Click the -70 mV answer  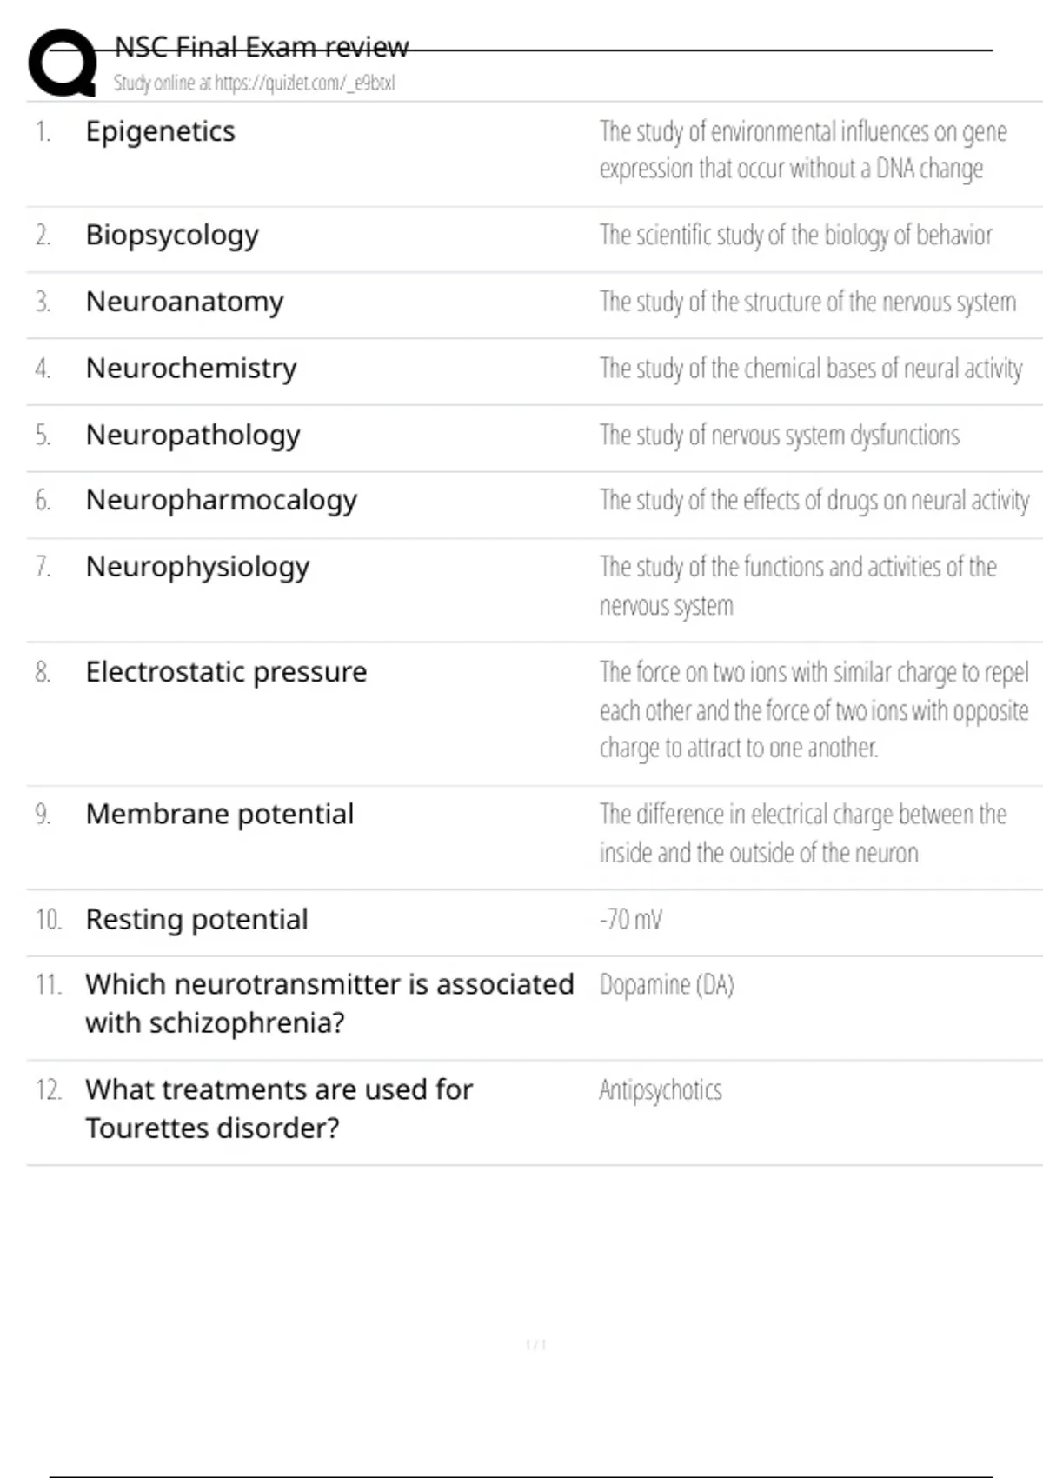tap(631, 920)
